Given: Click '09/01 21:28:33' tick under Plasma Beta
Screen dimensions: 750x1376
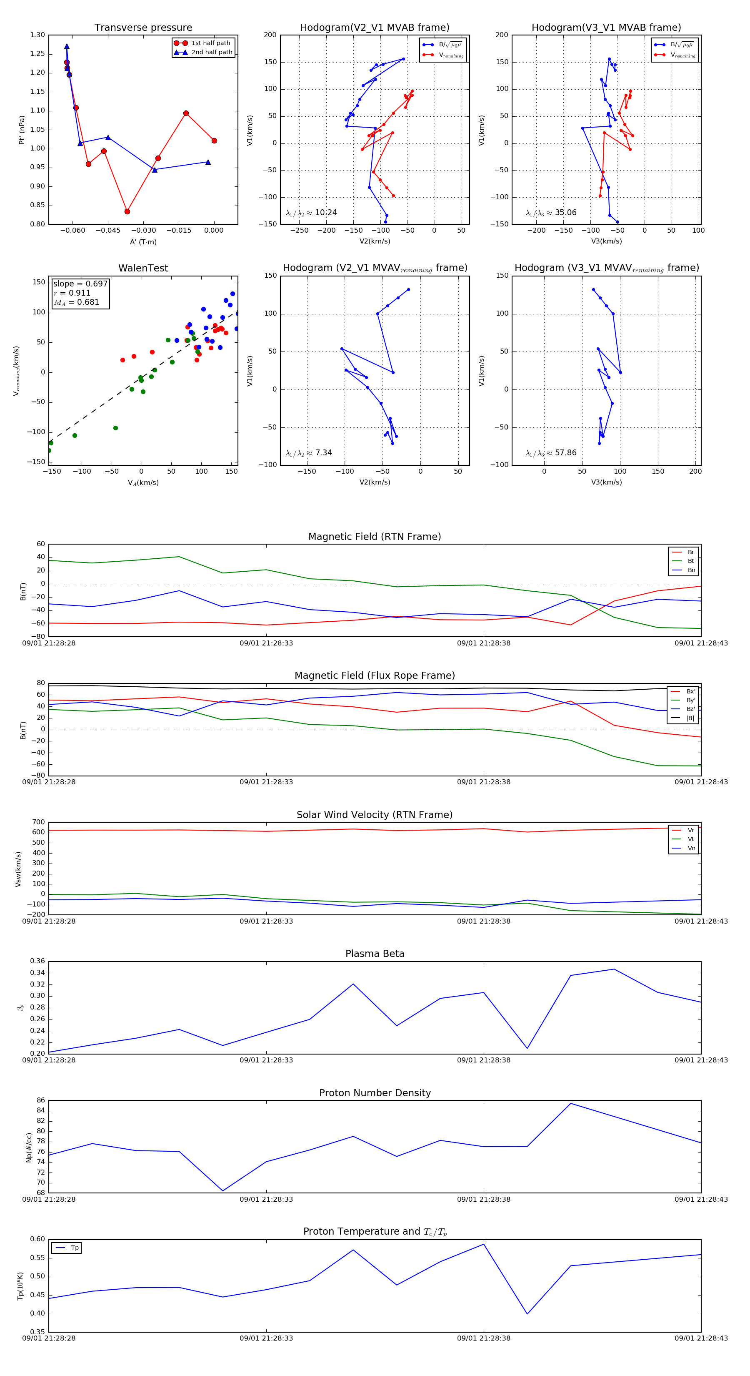Looking at the screenshot, I should (266, 1060).
